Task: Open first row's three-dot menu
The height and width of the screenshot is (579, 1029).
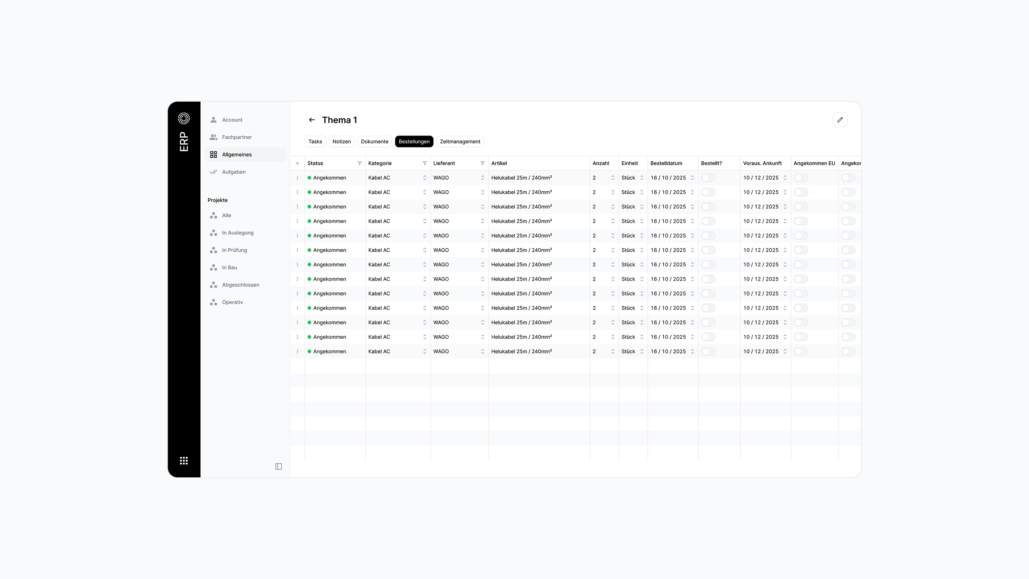Action: pos(297,178)
